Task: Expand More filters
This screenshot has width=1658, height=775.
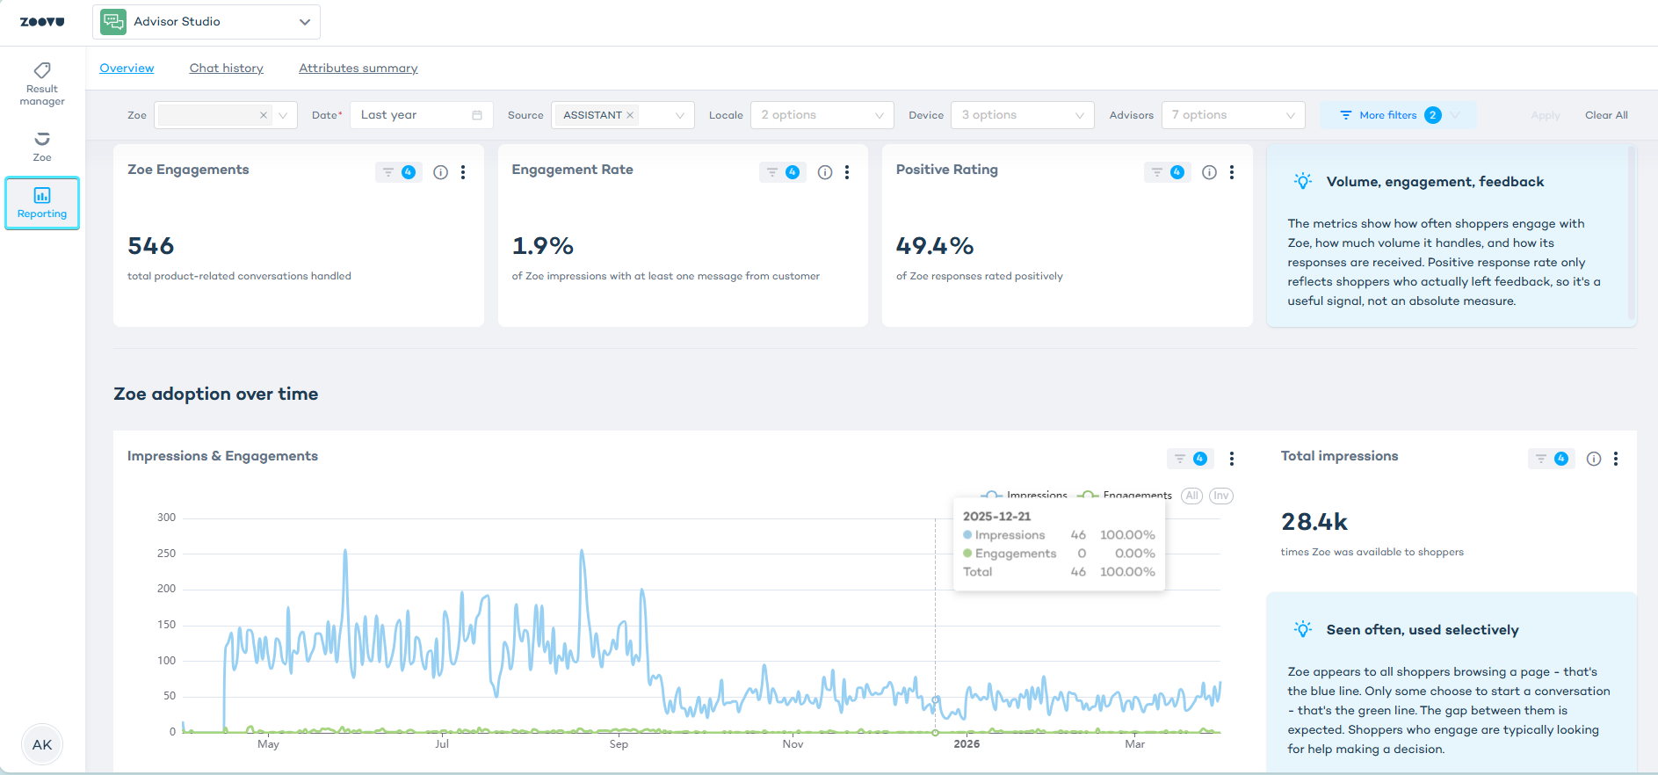Action: [1397, 115]
